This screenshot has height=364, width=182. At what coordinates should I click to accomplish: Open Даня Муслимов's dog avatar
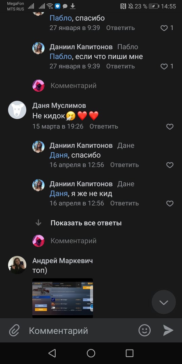click(x=17, y=110)
